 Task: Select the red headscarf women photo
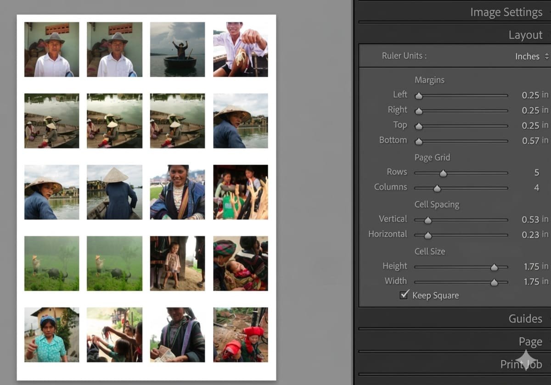coord(241,335)
